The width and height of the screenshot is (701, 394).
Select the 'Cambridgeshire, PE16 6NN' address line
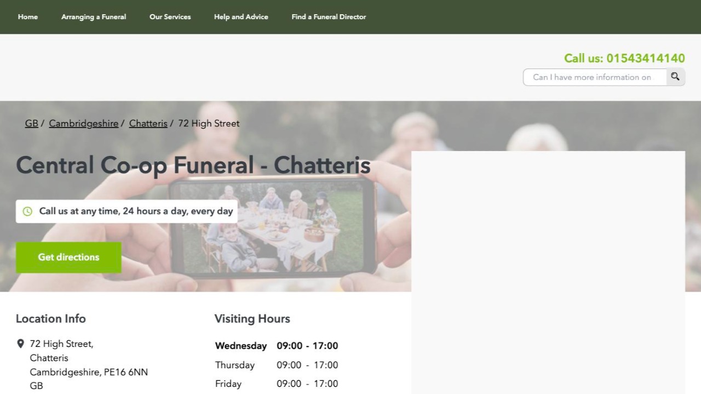[x=89, y=372]
